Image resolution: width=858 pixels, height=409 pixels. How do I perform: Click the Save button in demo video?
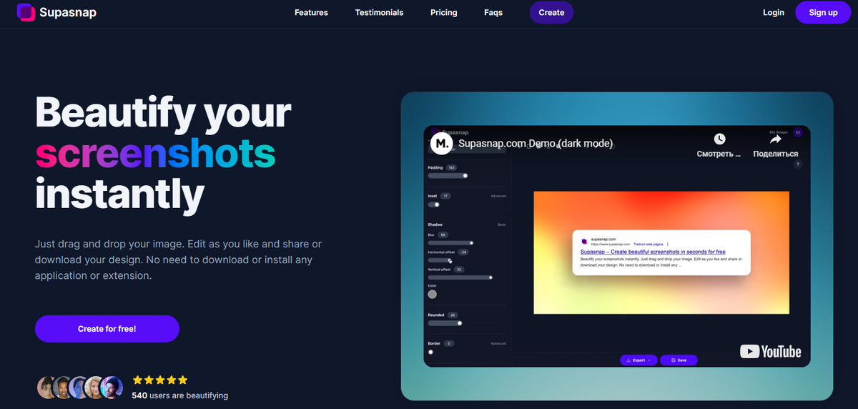[x=679, y=360]
